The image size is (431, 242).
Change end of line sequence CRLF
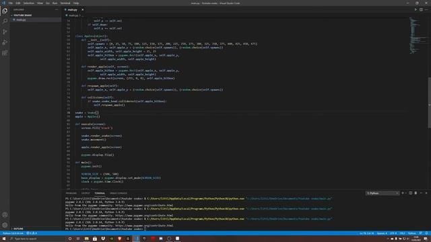[402, 233]
